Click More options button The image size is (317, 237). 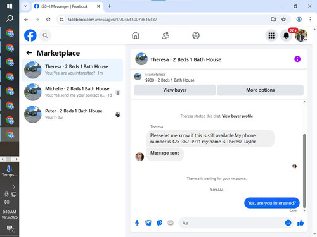point(260,90)
